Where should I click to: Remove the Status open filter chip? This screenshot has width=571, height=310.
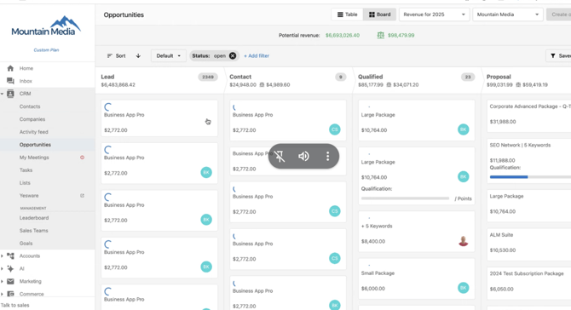pyautogui.click(x=233, y=55)
